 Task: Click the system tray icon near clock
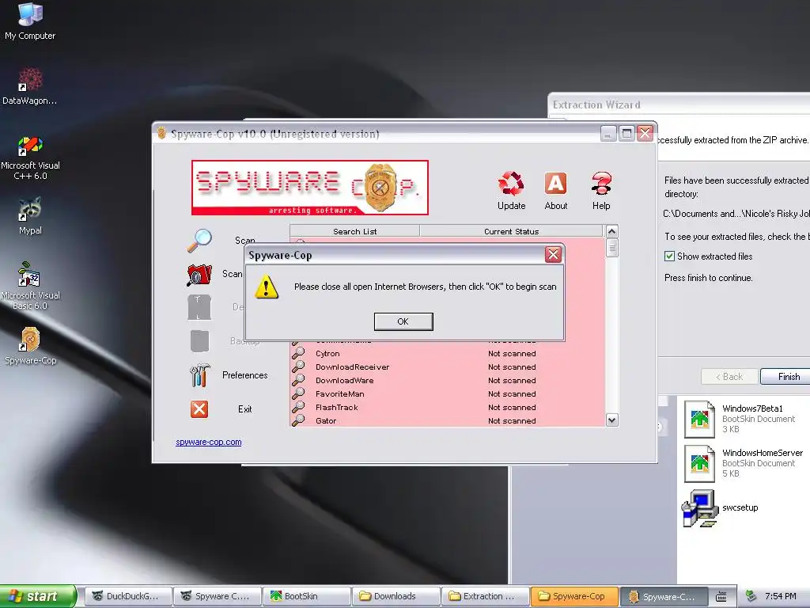(x=752, y=597)
